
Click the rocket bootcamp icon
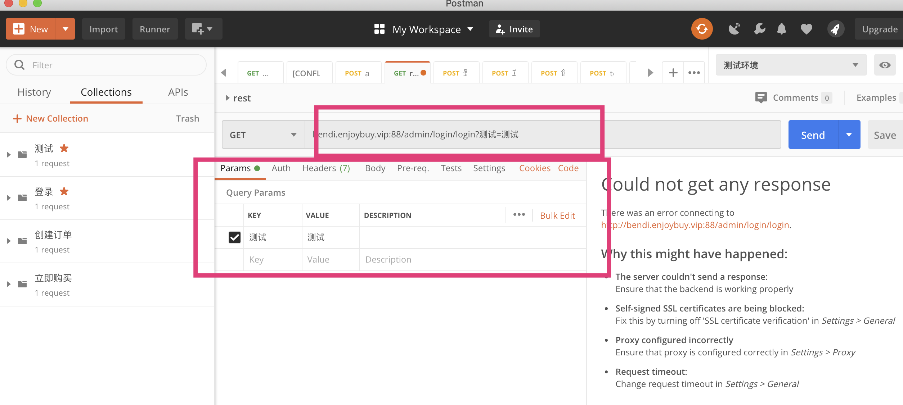coord(835,29)
